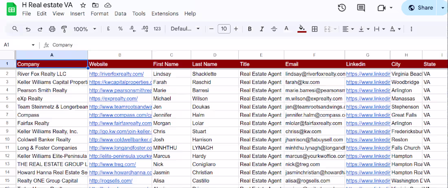Format as currency with pound icon

pyautogui.click(x=108, y=29)
